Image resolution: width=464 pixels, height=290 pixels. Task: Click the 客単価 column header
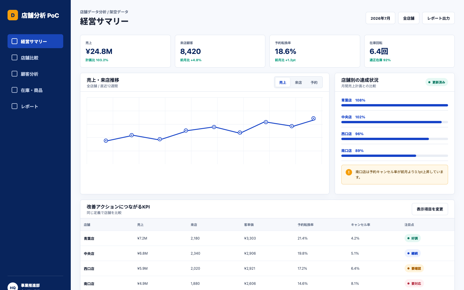click(249, 225)
